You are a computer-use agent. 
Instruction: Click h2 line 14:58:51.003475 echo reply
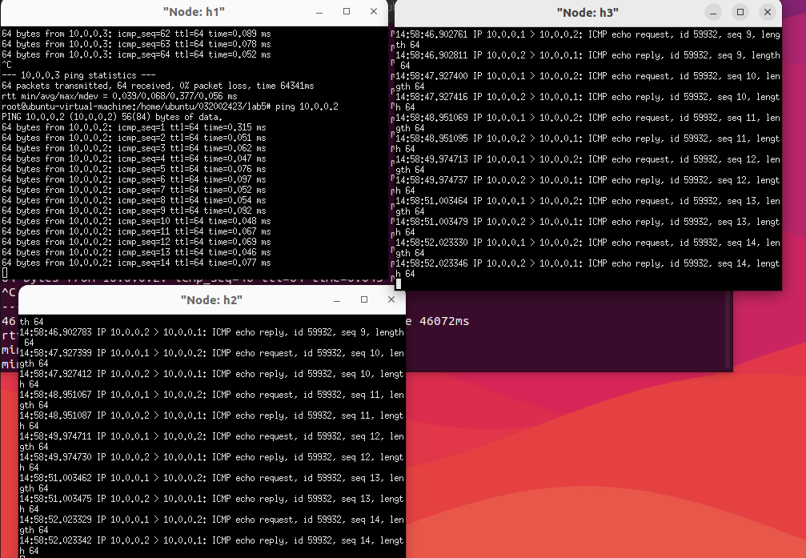coord(212,504)
